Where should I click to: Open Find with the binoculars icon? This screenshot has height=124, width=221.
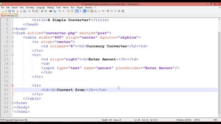51,11
